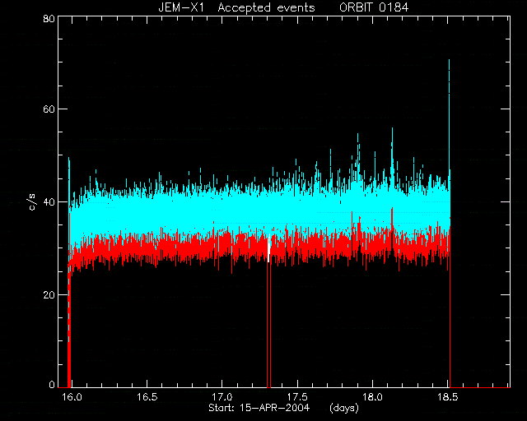Select the ORBIT 0184 label in title
The width and height of the screenshot is (527, 421).
374,7
